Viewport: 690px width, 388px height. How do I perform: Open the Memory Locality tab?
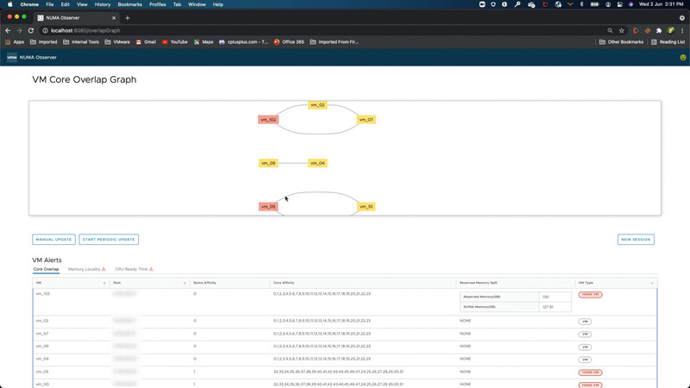[x=87, y=269]
